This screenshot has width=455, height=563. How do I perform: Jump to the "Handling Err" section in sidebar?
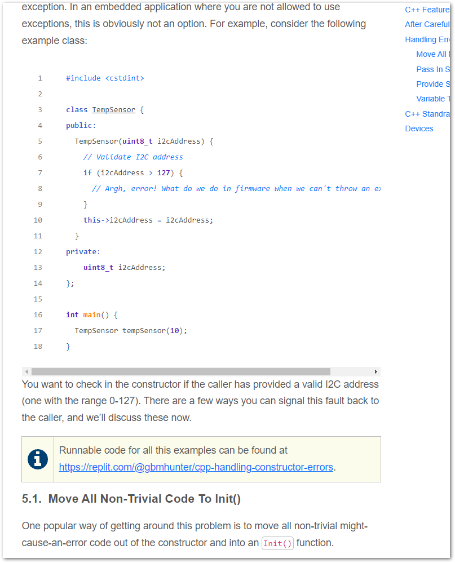click(x=427, y=39)
